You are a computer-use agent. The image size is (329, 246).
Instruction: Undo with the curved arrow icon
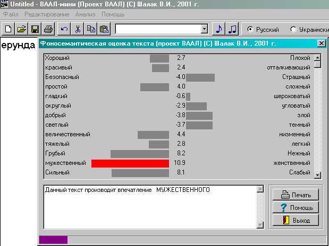(x=64, y=29)
